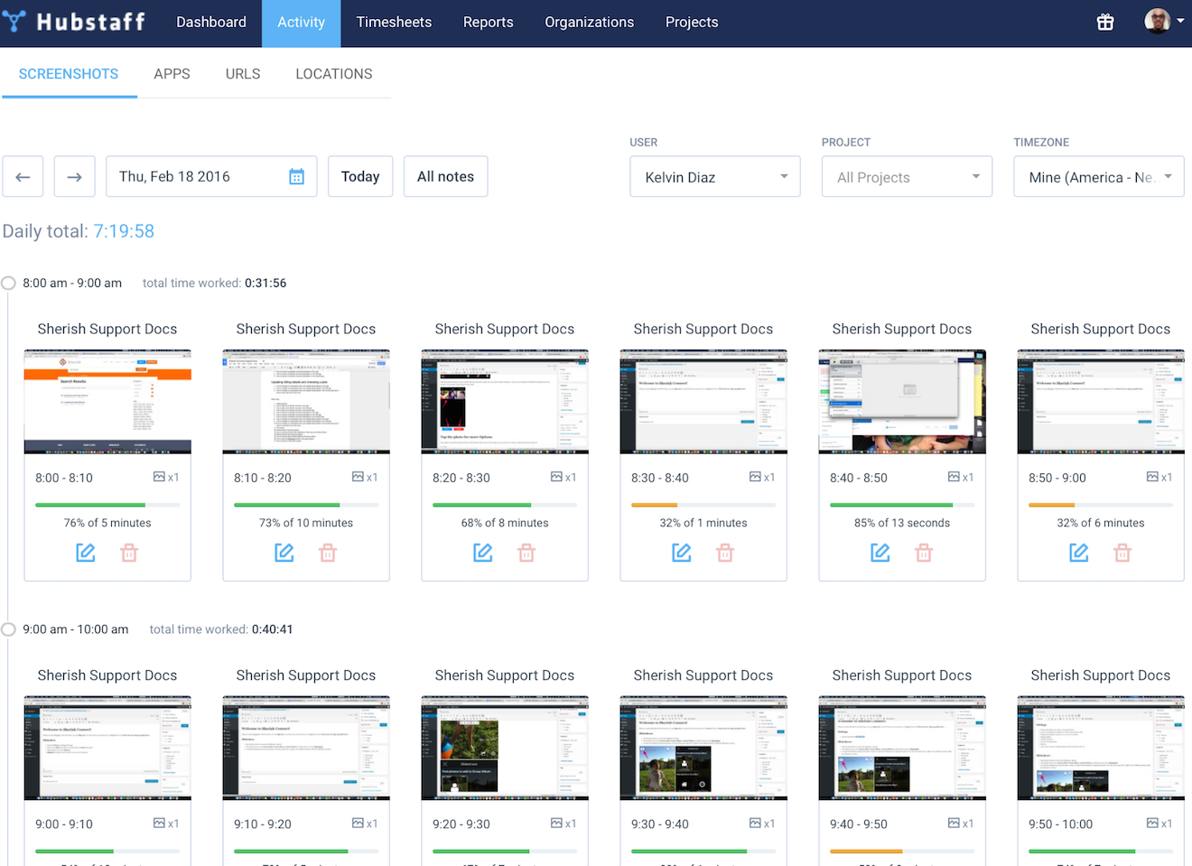1192x866 pixels.
Task: Open the 9:50 - 10:00 screenshot thumbnail
Action: coord(1101,748)
